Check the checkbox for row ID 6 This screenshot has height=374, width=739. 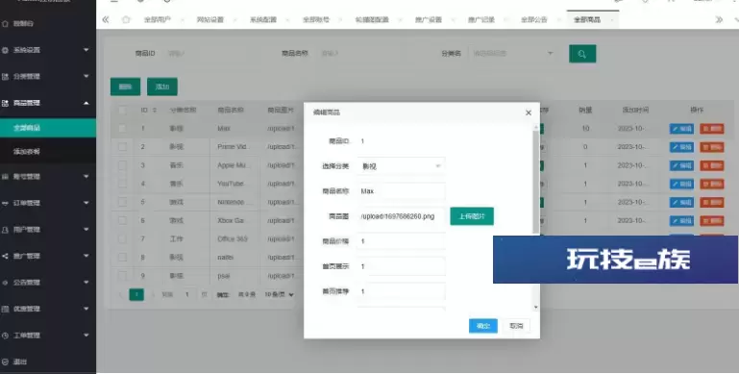[123, 220]
